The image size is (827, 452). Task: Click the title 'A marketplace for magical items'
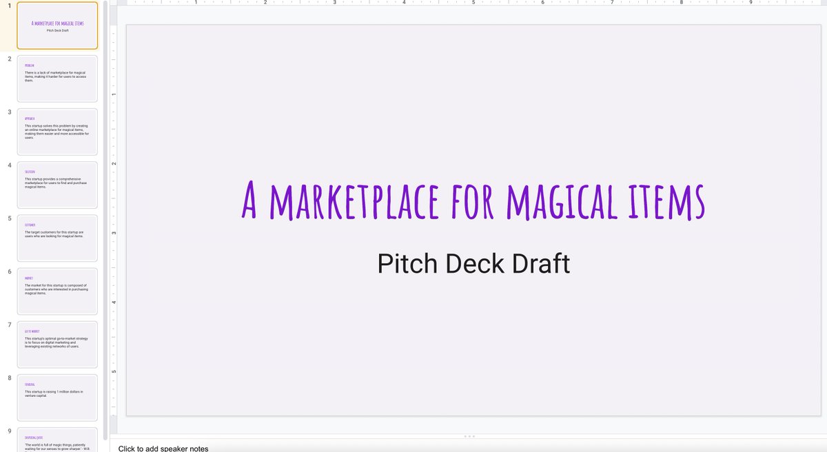point(473,199)
